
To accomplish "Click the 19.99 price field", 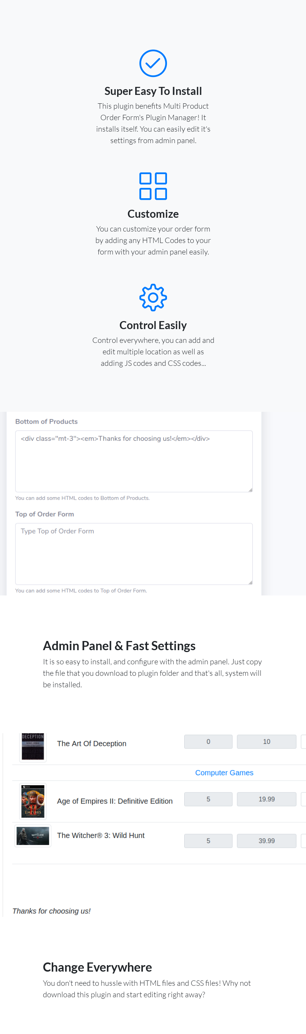I will pyautogui.click(x=266, y=799).
